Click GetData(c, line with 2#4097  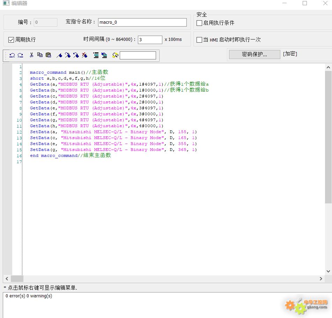pyautogui.click(x=97, y=96)
